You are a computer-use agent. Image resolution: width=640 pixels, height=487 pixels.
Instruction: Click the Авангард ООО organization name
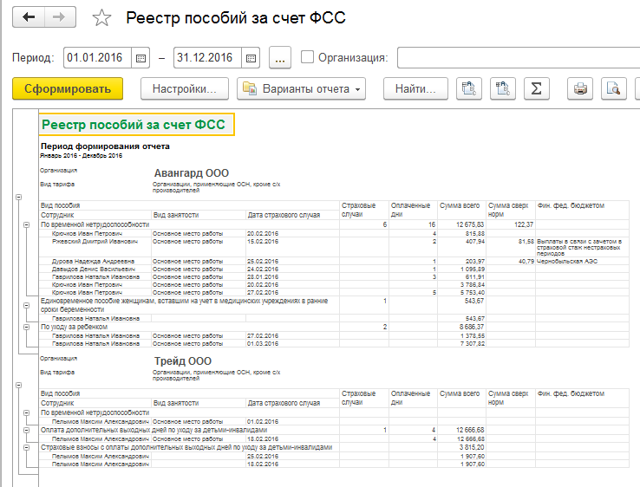pyautogui.click(x=192, y=173)
